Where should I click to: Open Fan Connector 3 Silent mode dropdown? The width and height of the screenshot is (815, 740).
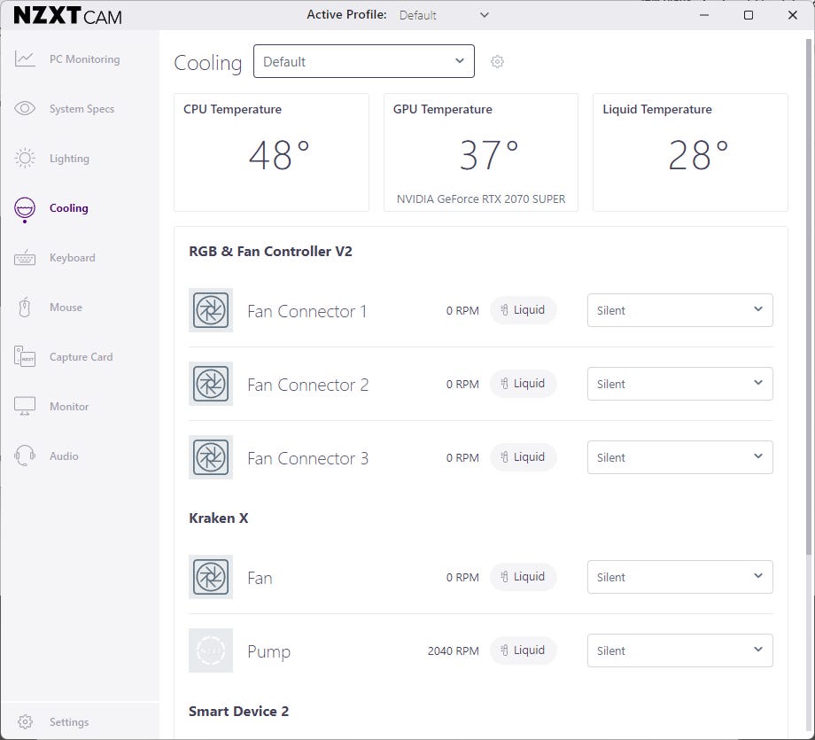point(679,457)
